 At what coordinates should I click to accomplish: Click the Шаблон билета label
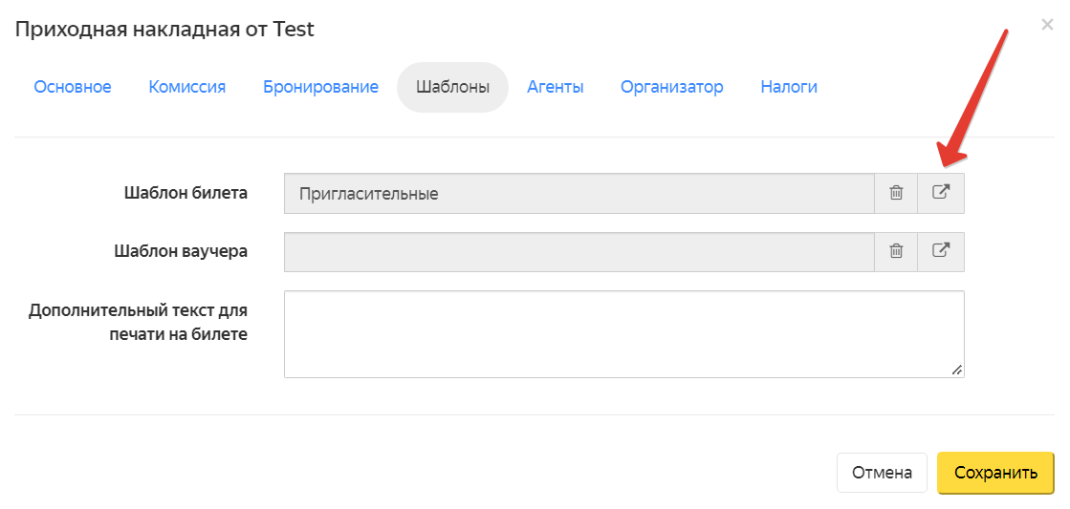point(186,193)
